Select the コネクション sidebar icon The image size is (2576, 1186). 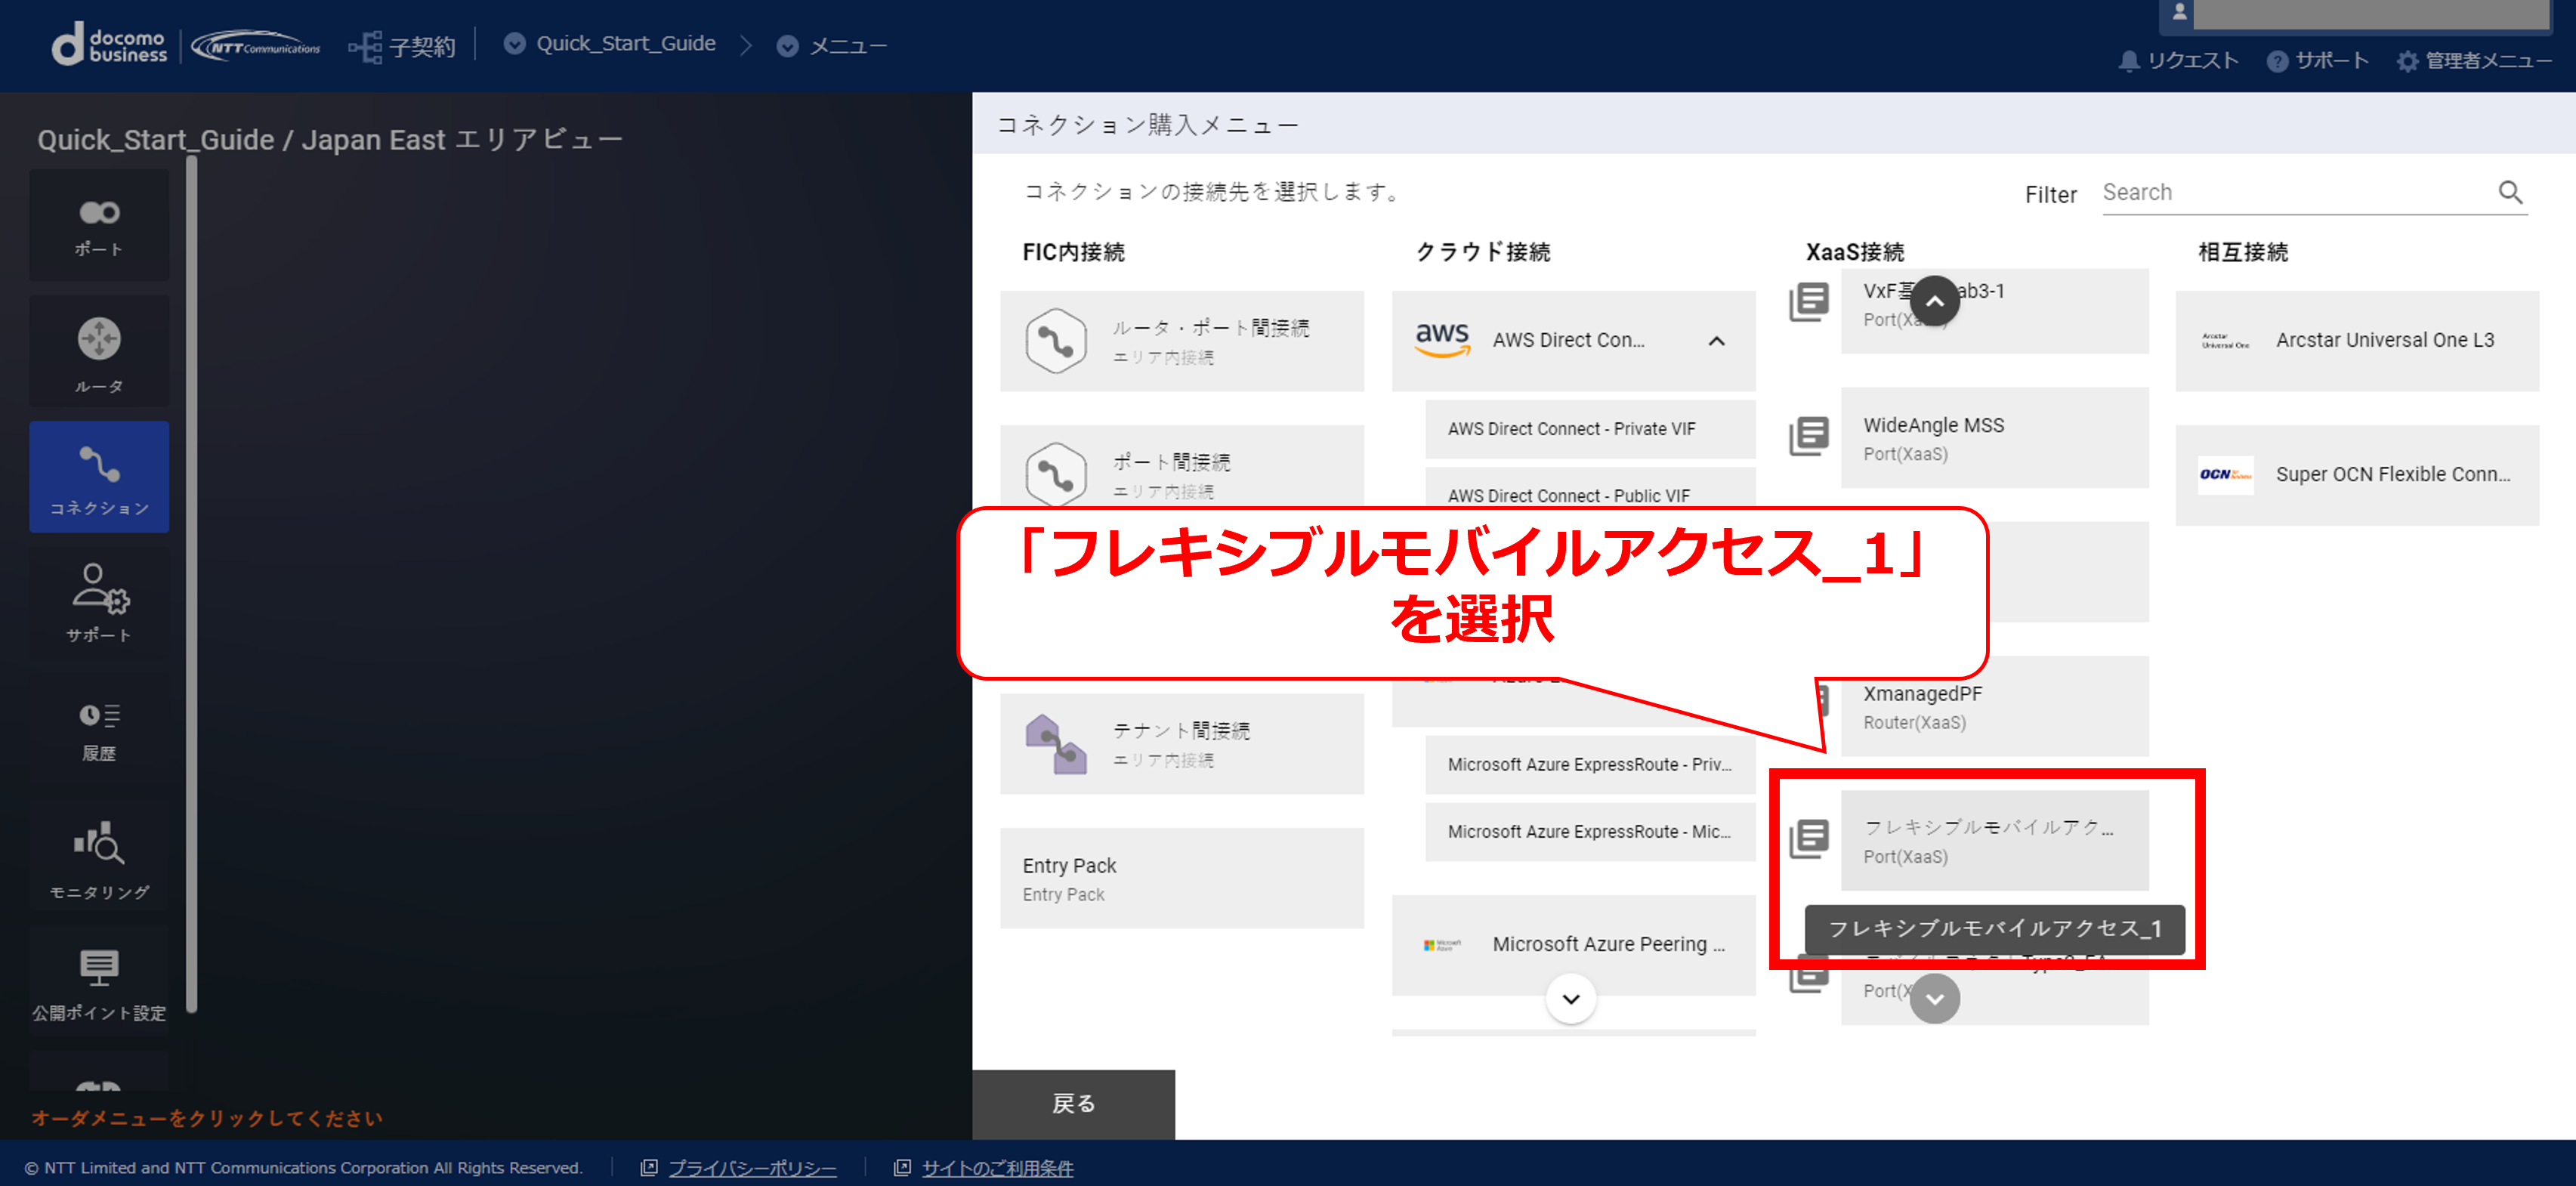[x=99, y=477]
